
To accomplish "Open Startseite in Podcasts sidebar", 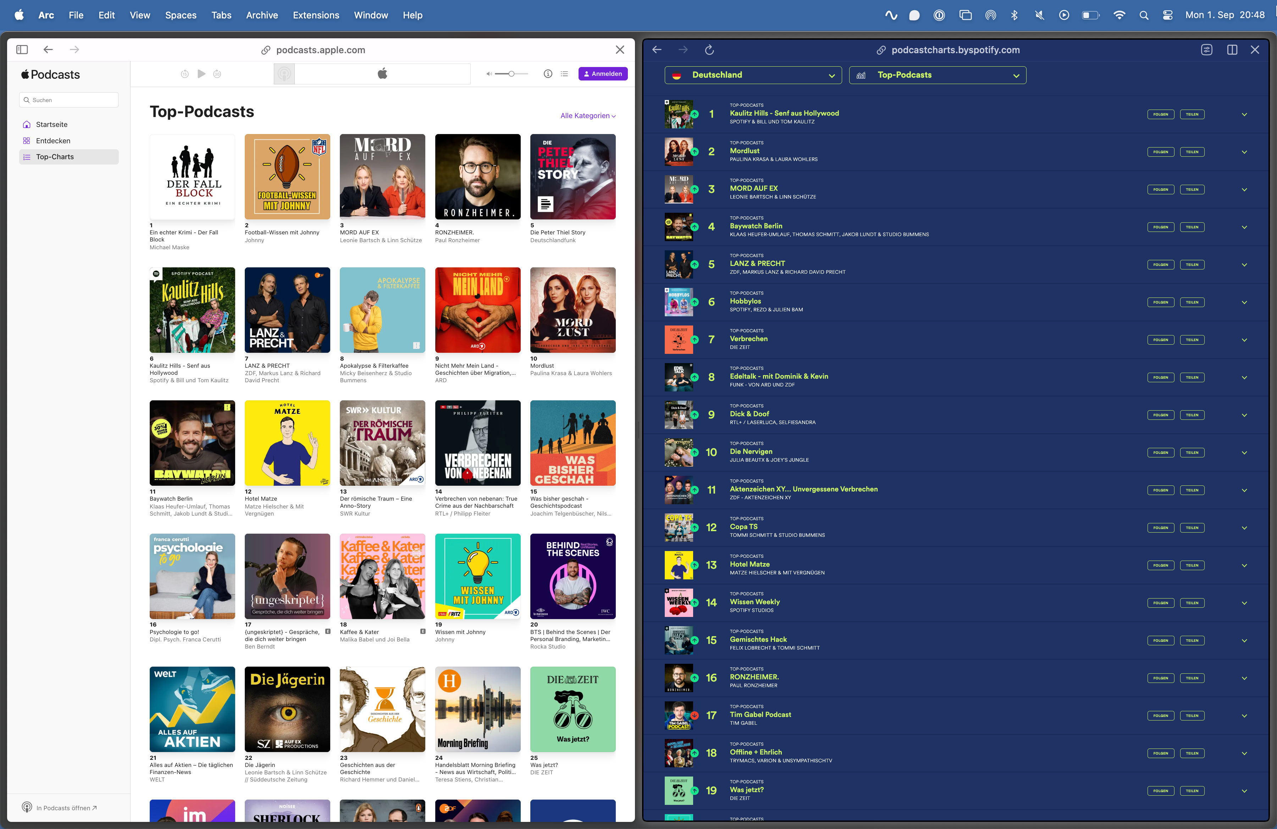I will pos(69,124).
